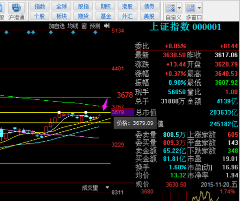
Task: Click the 5134 price axis label
Action: coord(118,31)
